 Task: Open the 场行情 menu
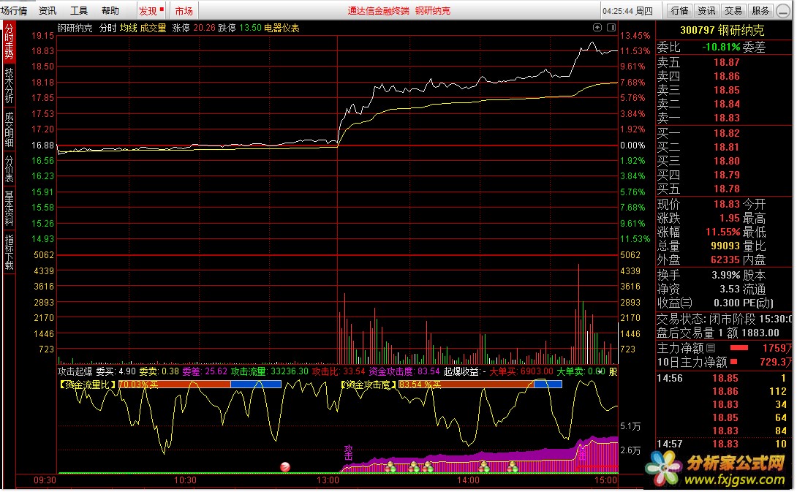pyautogui.click(x=14, y=11)
